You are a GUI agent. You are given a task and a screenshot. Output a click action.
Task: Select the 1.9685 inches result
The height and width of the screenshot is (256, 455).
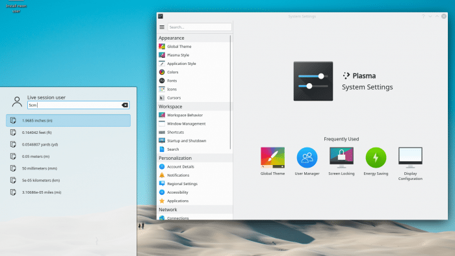(68, 120)
